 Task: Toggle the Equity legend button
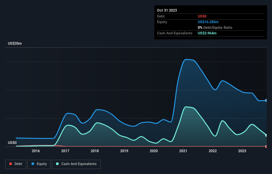tap(39, 164)
